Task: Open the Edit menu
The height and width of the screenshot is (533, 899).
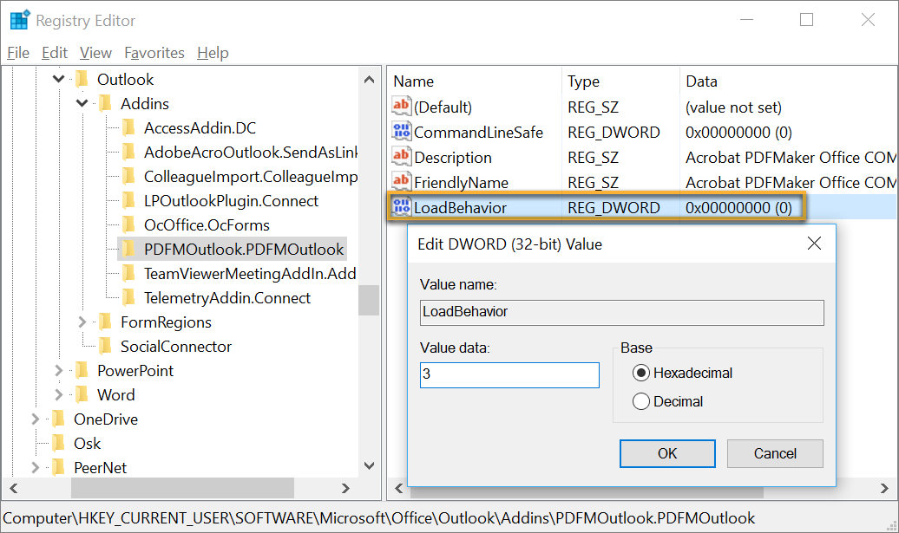Action: (x=54, y=52)
